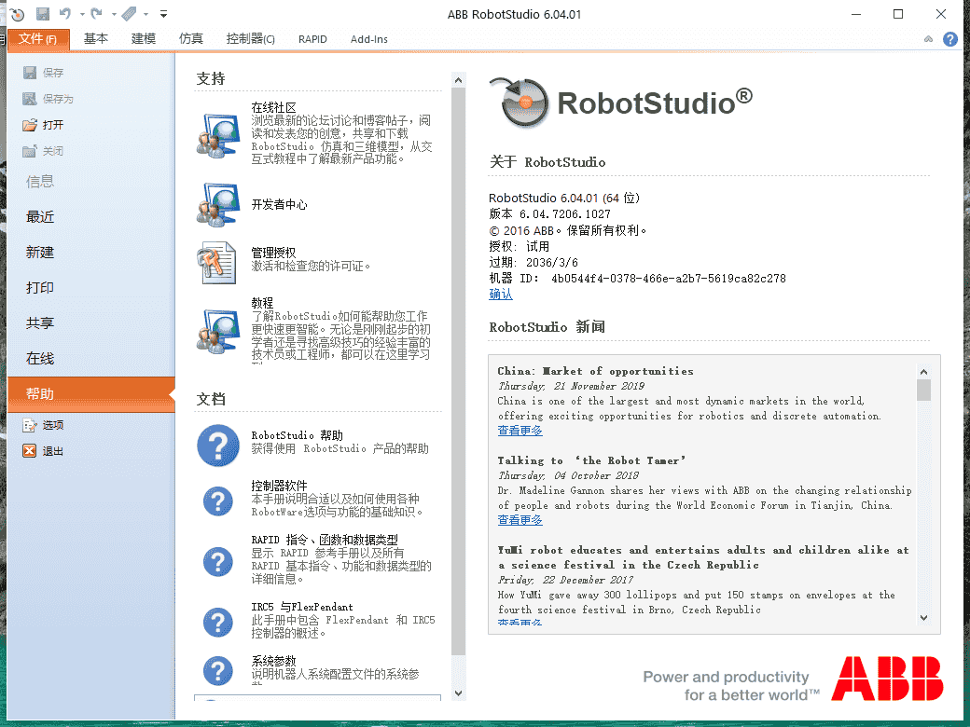This screenshot has width=970, height=727.
Task: Click the Save icon on the quick access toolbar
Action: (x=43, y=13)
